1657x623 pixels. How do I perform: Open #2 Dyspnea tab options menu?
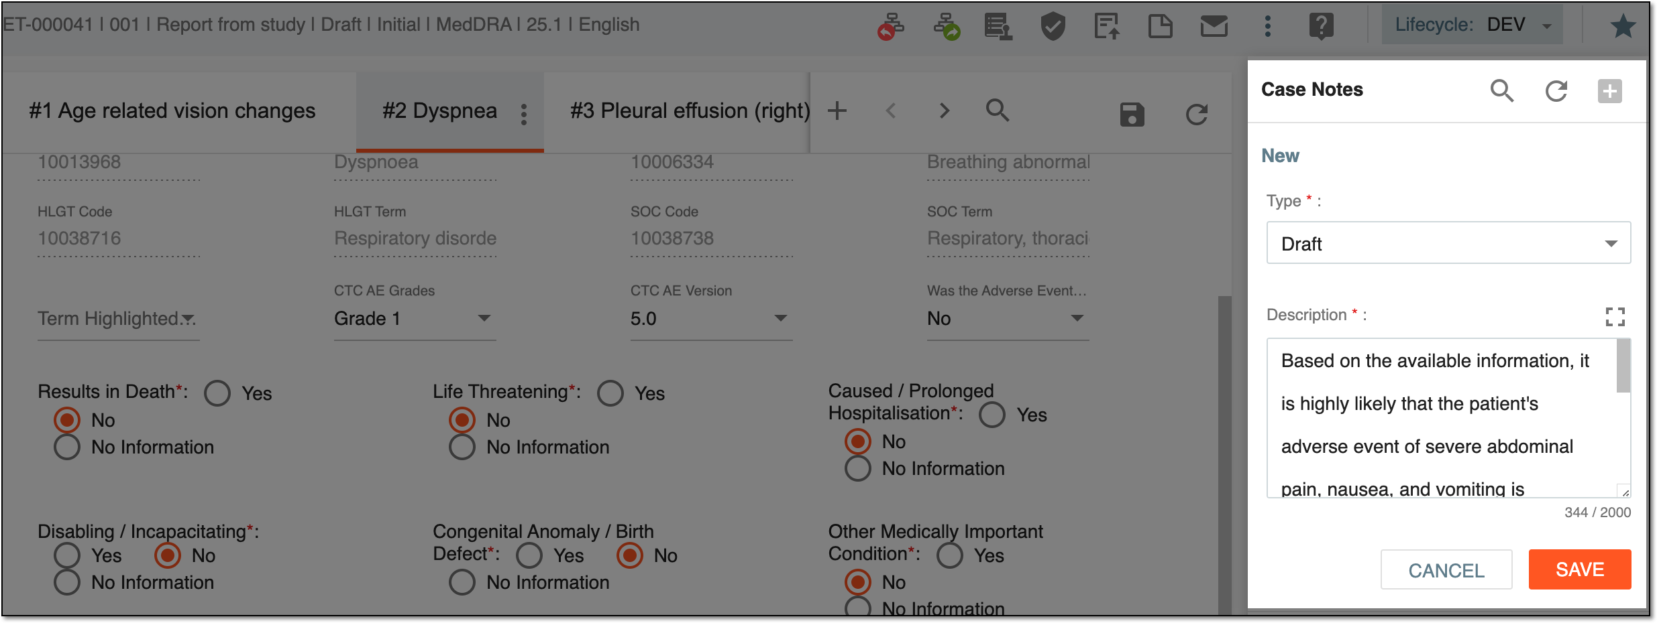tap(524, 114)
